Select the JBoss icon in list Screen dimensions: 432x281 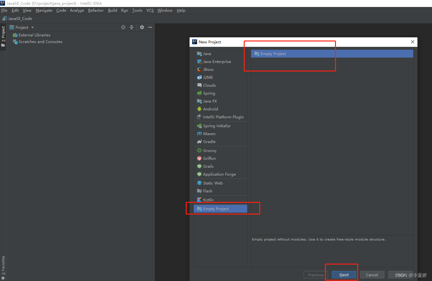[199, 70]
